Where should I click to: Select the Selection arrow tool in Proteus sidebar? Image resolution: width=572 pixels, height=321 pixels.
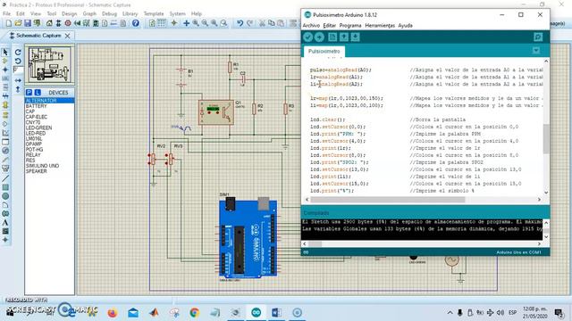[x=5, y=53]
